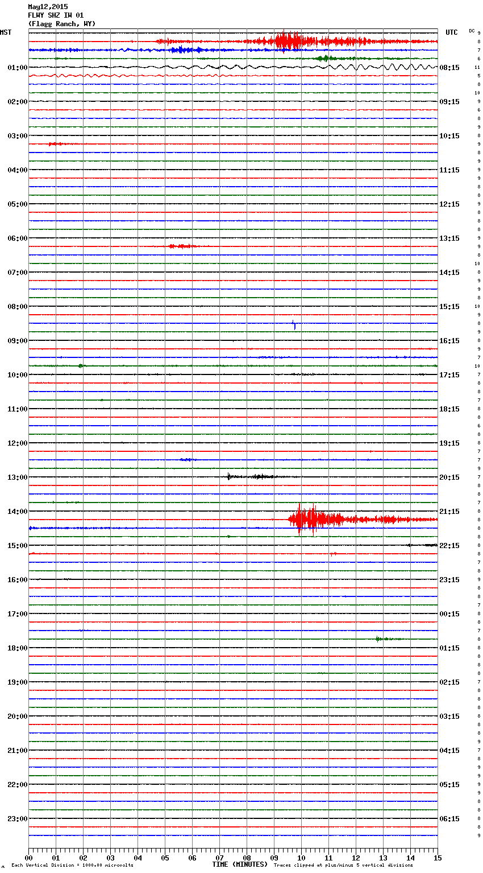
Task: Click the 13:15 UTC row label
Action: coord(449,238)
